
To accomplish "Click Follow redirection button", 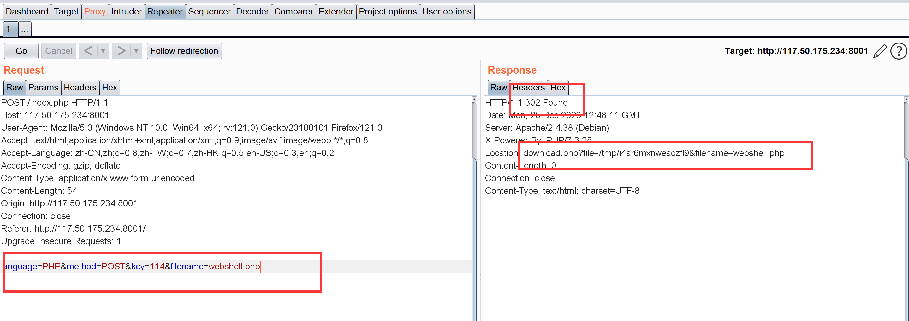I will coord(184,51).
